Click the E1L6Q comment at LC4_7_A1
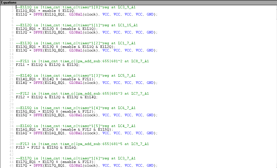277x168 pixels. click(x=75, y=126)
